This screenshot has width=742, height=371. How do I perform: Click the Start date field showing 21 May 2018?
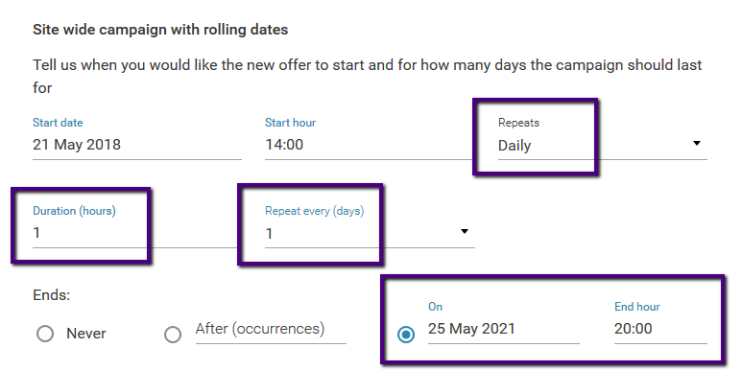tap(136, 145)
